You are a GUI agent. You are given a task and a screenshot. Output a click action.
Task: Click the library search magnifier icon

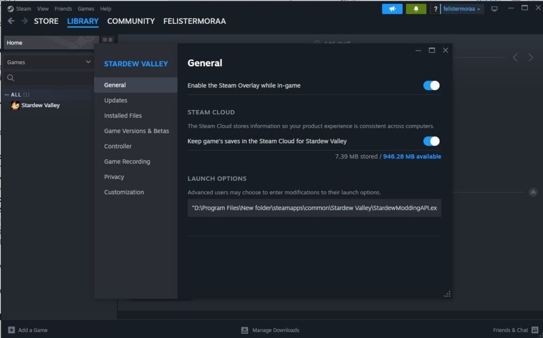click(11, 78)
